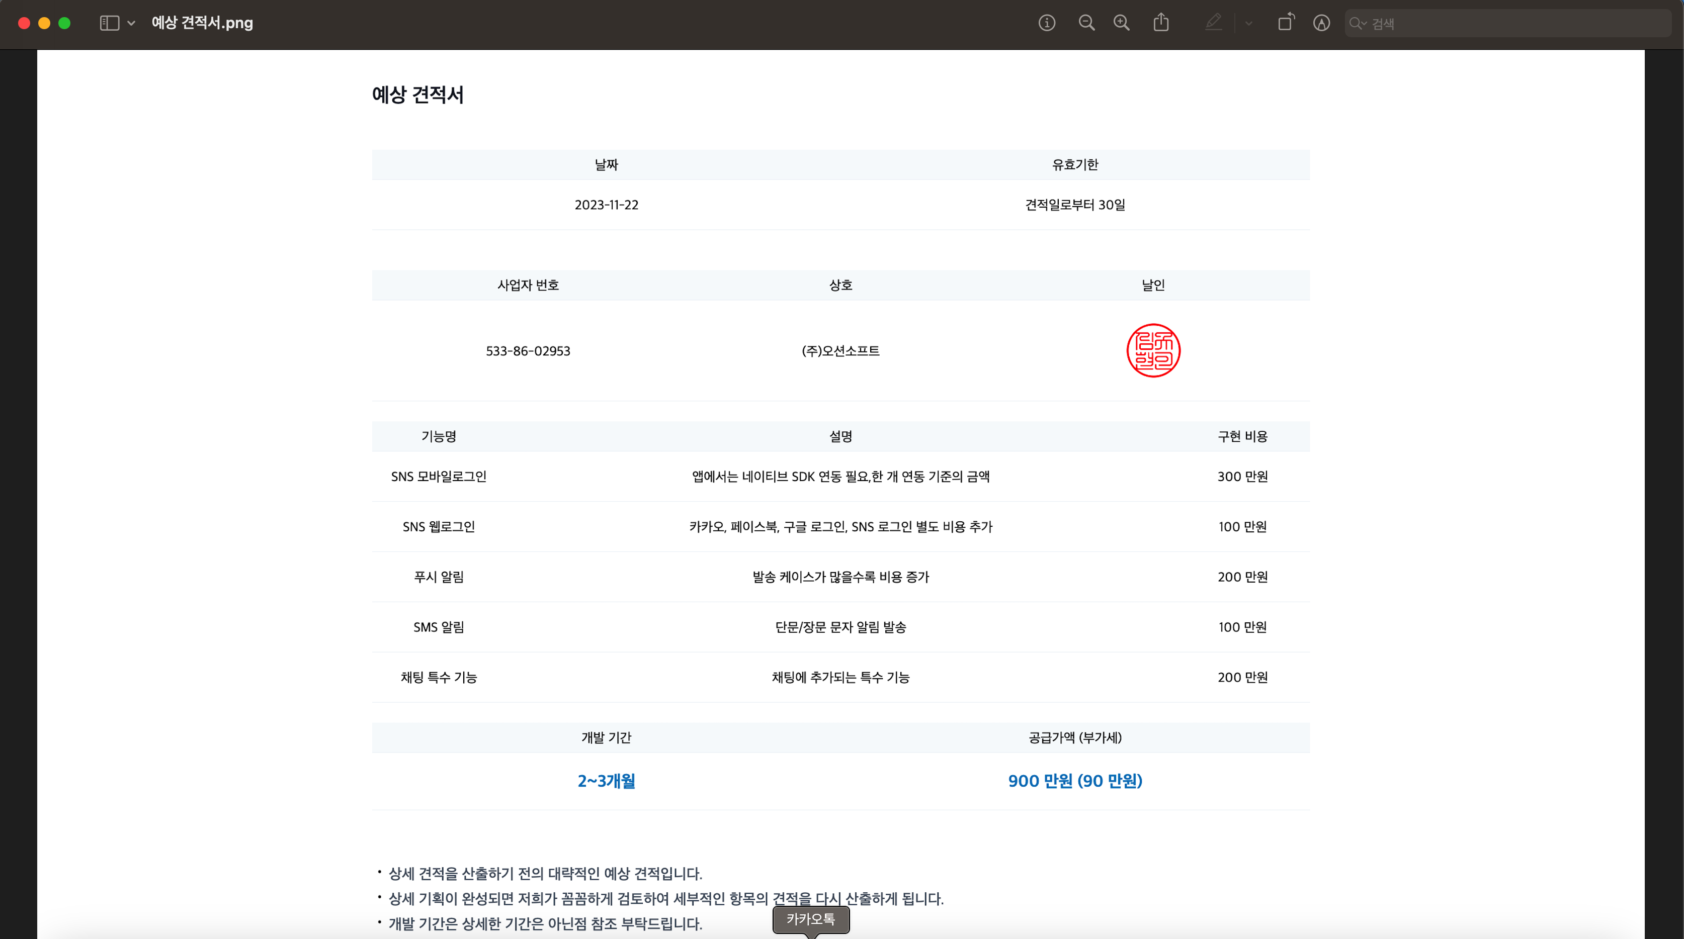
Task: Toggle the sidebar visibility
Action: click(109, 22)
